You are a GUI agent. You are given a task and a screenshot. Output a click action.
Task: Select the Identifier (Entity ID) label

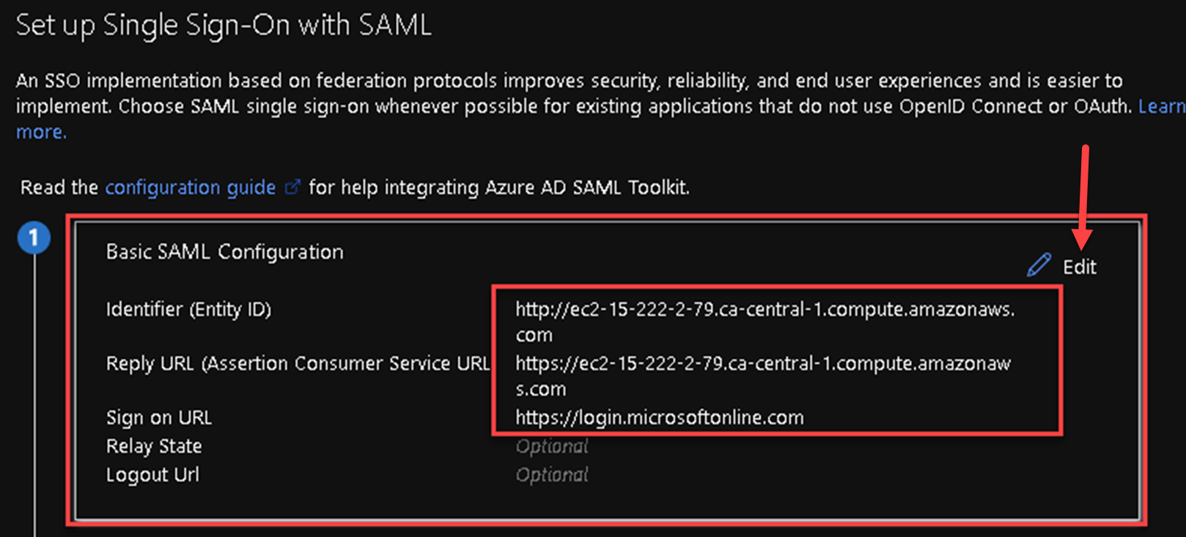coord(188,309)
